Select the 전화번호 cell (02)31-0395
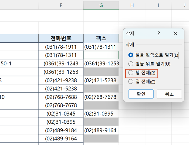 pos(61,122)
